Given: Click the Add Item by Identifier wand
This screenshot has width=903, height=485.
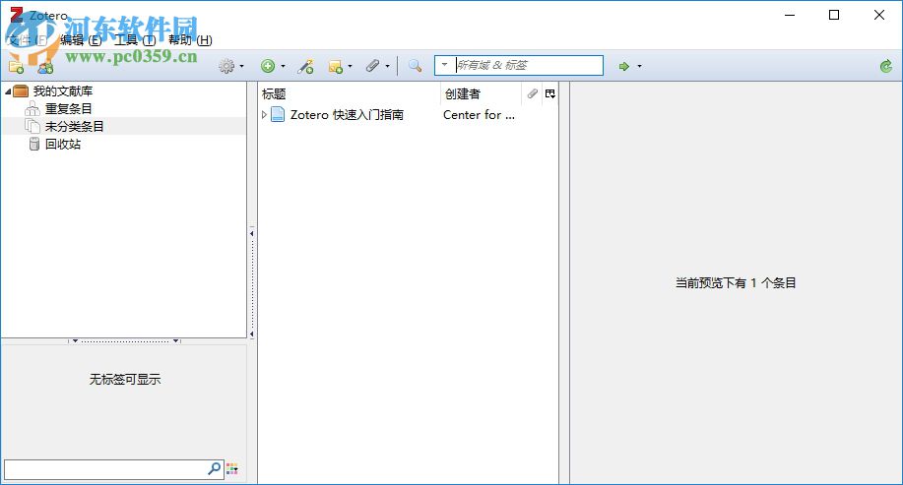Looking at the screenshot, I should point(305,66).
